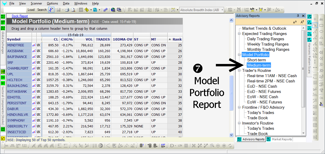Click the CAN SCN scan icon
325x154 pixels.
tap(309, 17)
